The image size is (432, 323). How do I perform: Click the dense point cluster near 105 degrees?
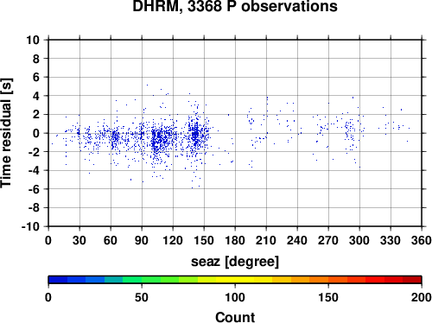tap(159, 138)
